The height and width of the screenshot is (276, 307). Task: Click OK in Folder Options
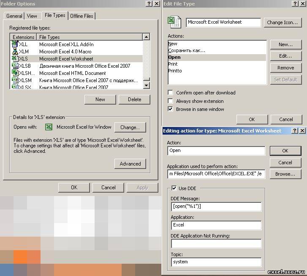pyautogui.click(x=74, y=188)
